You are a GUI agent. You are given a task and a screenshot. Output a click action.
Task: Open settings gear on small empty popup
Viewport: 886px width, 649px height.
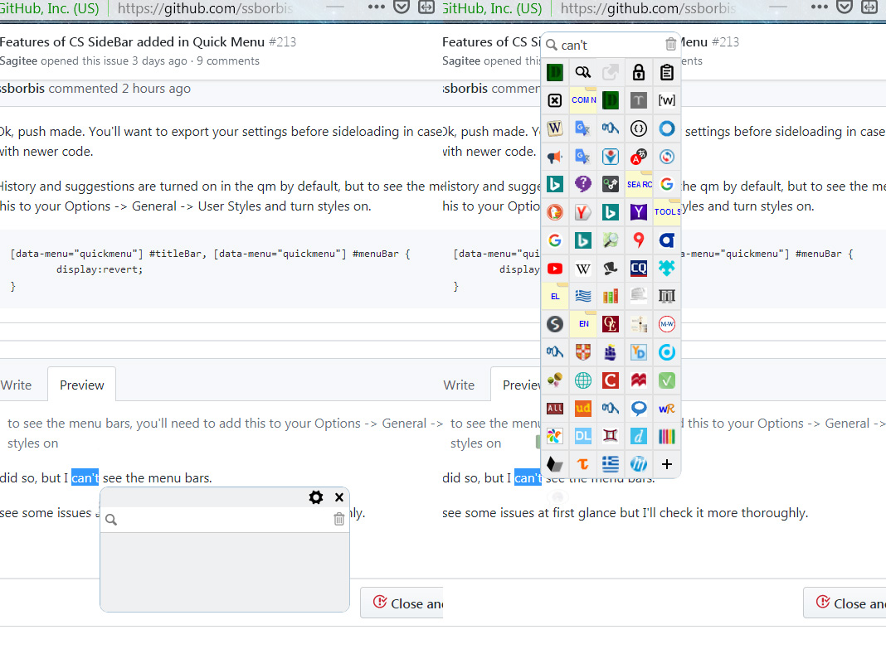316,497
